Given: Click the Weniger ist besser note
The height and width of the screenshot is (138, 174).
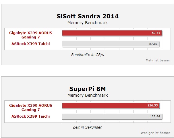Looking at the screenshot, I should [155, 133].
